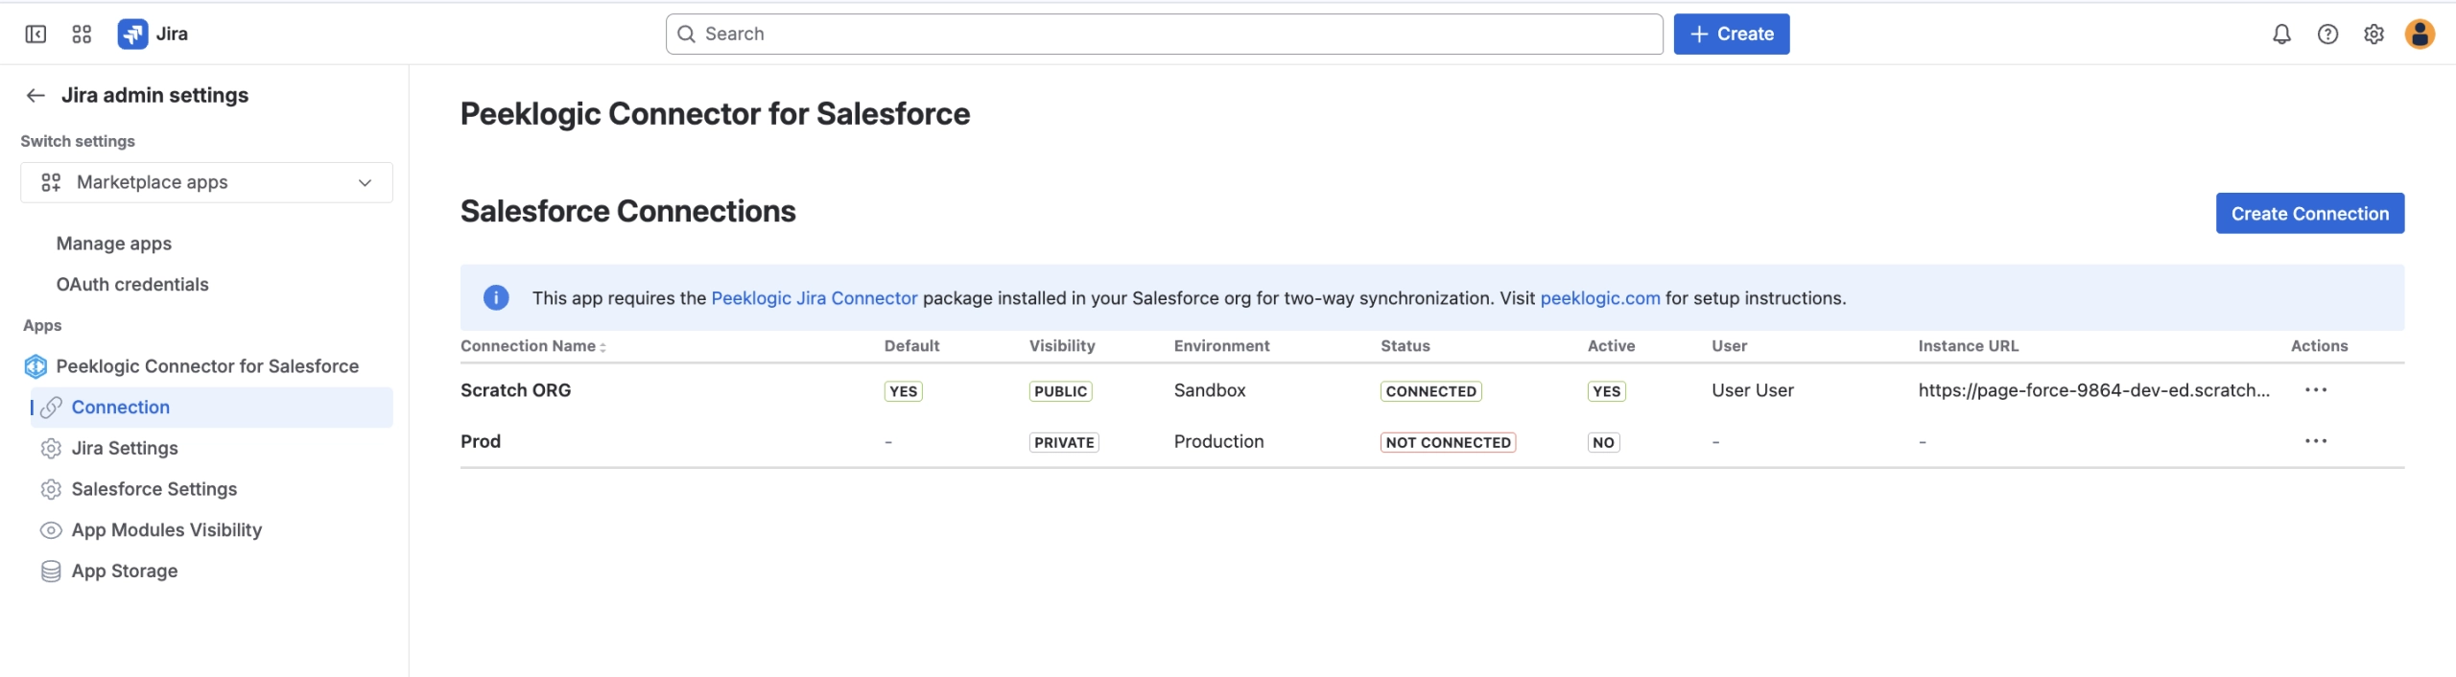Open the app switcher grid icon
This screenshot has height=677, width=2456.
pos(82,35)
